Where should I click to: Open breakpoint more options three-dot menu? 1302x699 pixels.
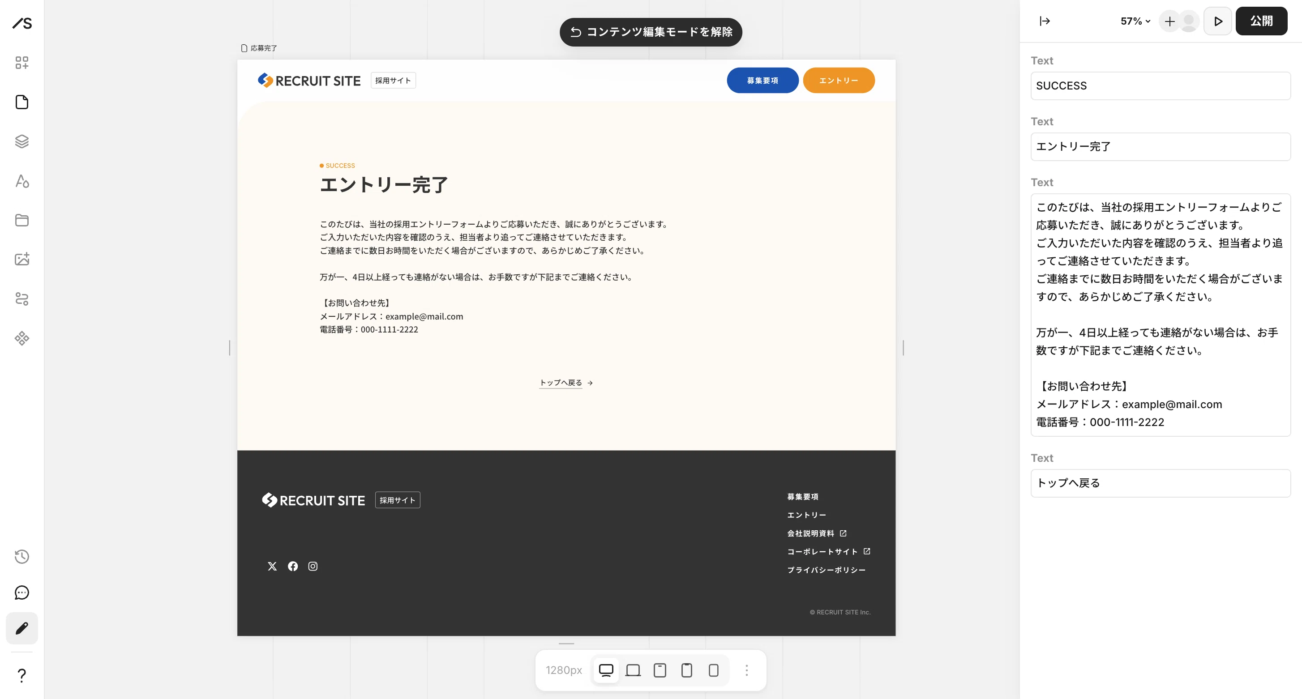[x=746, y=670]
